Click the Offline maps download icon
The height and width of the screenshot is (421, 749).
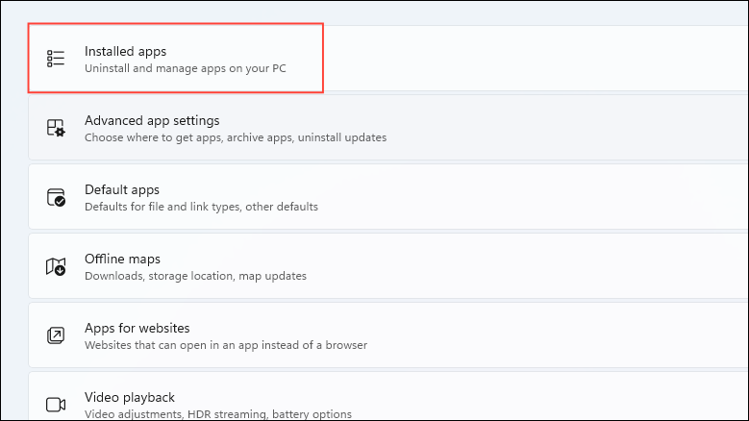point(56,266)
